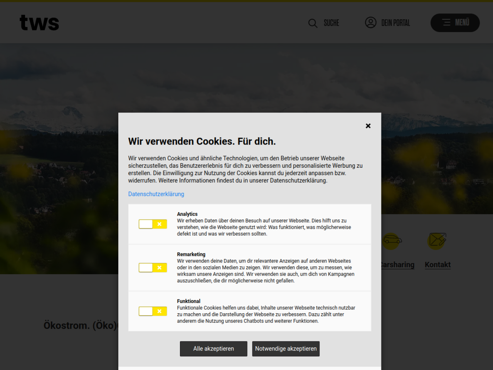Click the tws logo in header

39,23
